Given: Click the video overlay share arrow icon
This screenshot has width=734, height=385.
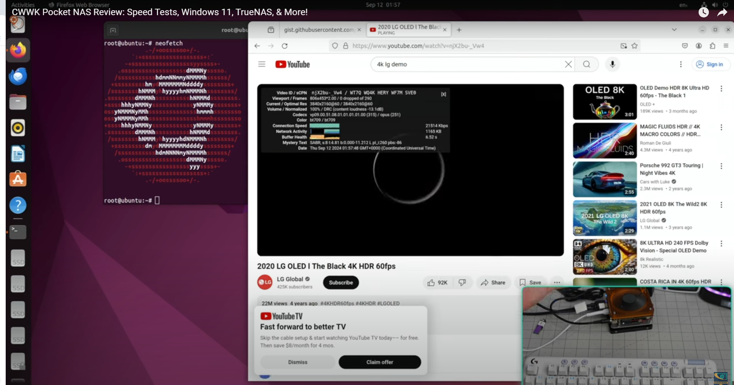Looking at the screenshot, I should point(722,13).
